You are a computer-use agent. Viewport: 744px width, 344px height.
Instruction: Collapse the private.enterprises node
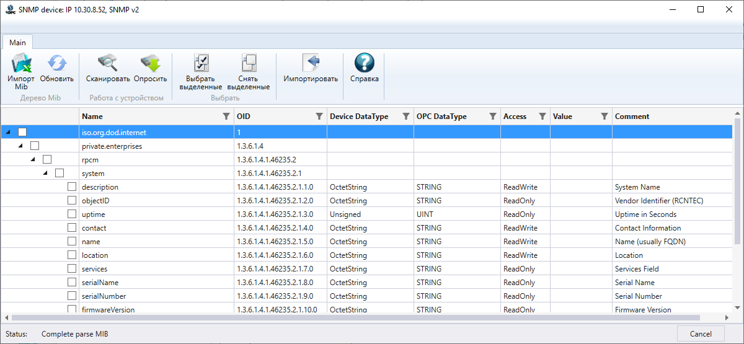(x=20, y=146)
